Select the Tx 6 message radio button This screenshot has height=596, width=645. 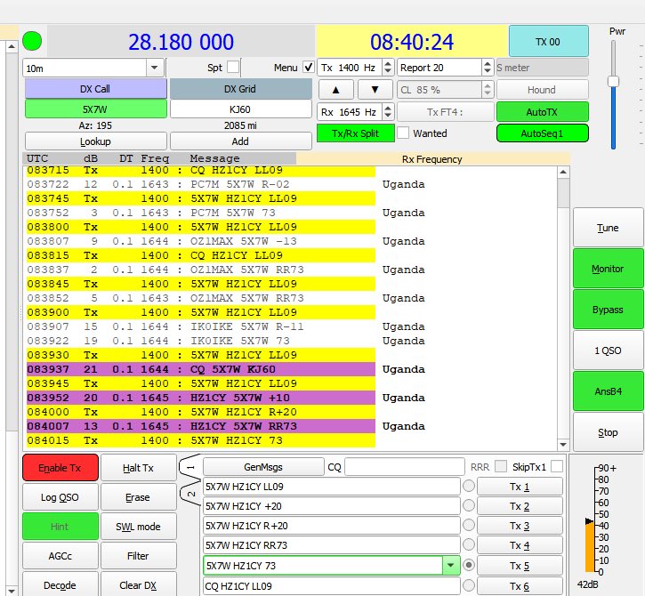tap(469, 585)
